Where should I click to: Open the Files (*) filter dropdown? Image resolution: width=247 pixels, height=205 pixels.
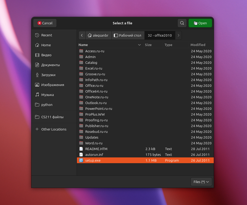click(x=201, y=182)
